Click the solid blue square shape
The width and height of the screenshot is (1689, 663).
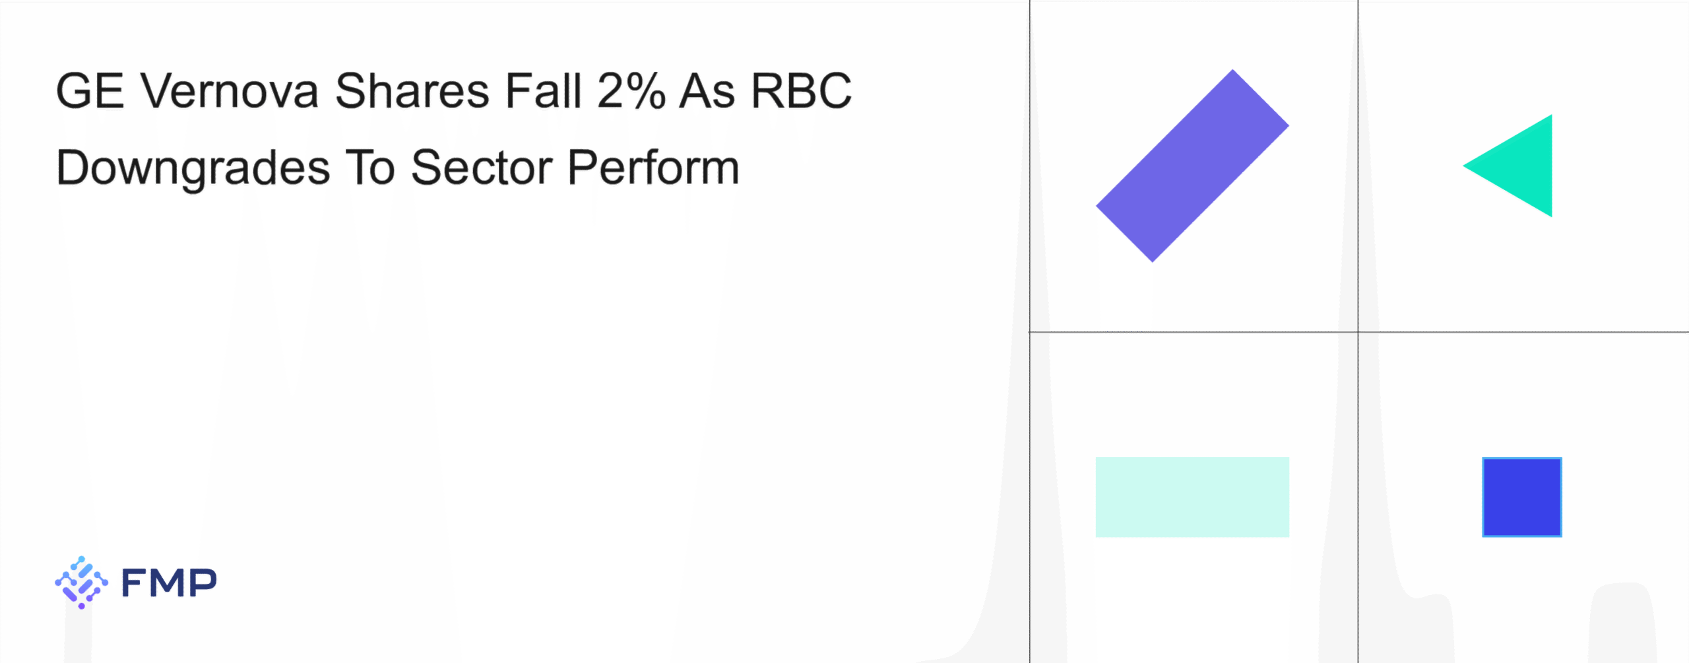[x=1521, y=497]
